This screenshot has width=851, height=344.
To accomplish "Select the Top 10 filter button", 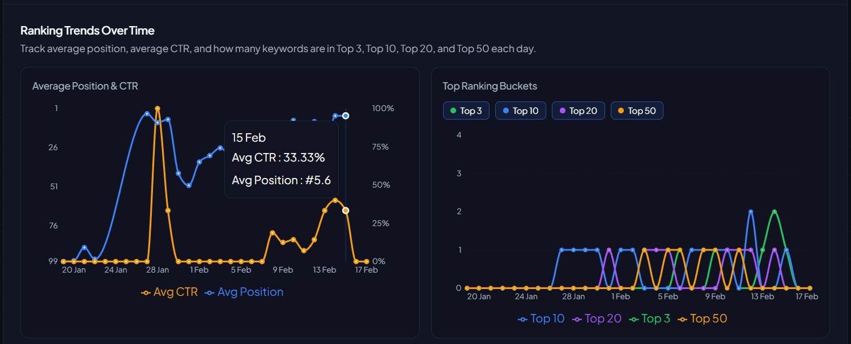I will click(x=520, y=110).
